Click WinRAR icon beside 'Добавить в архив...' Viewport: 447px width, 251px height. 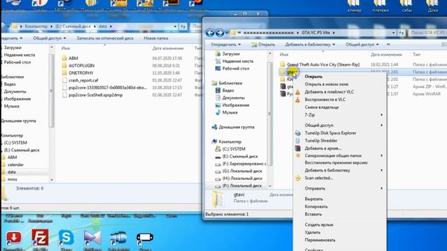click(x=298, y=149)
